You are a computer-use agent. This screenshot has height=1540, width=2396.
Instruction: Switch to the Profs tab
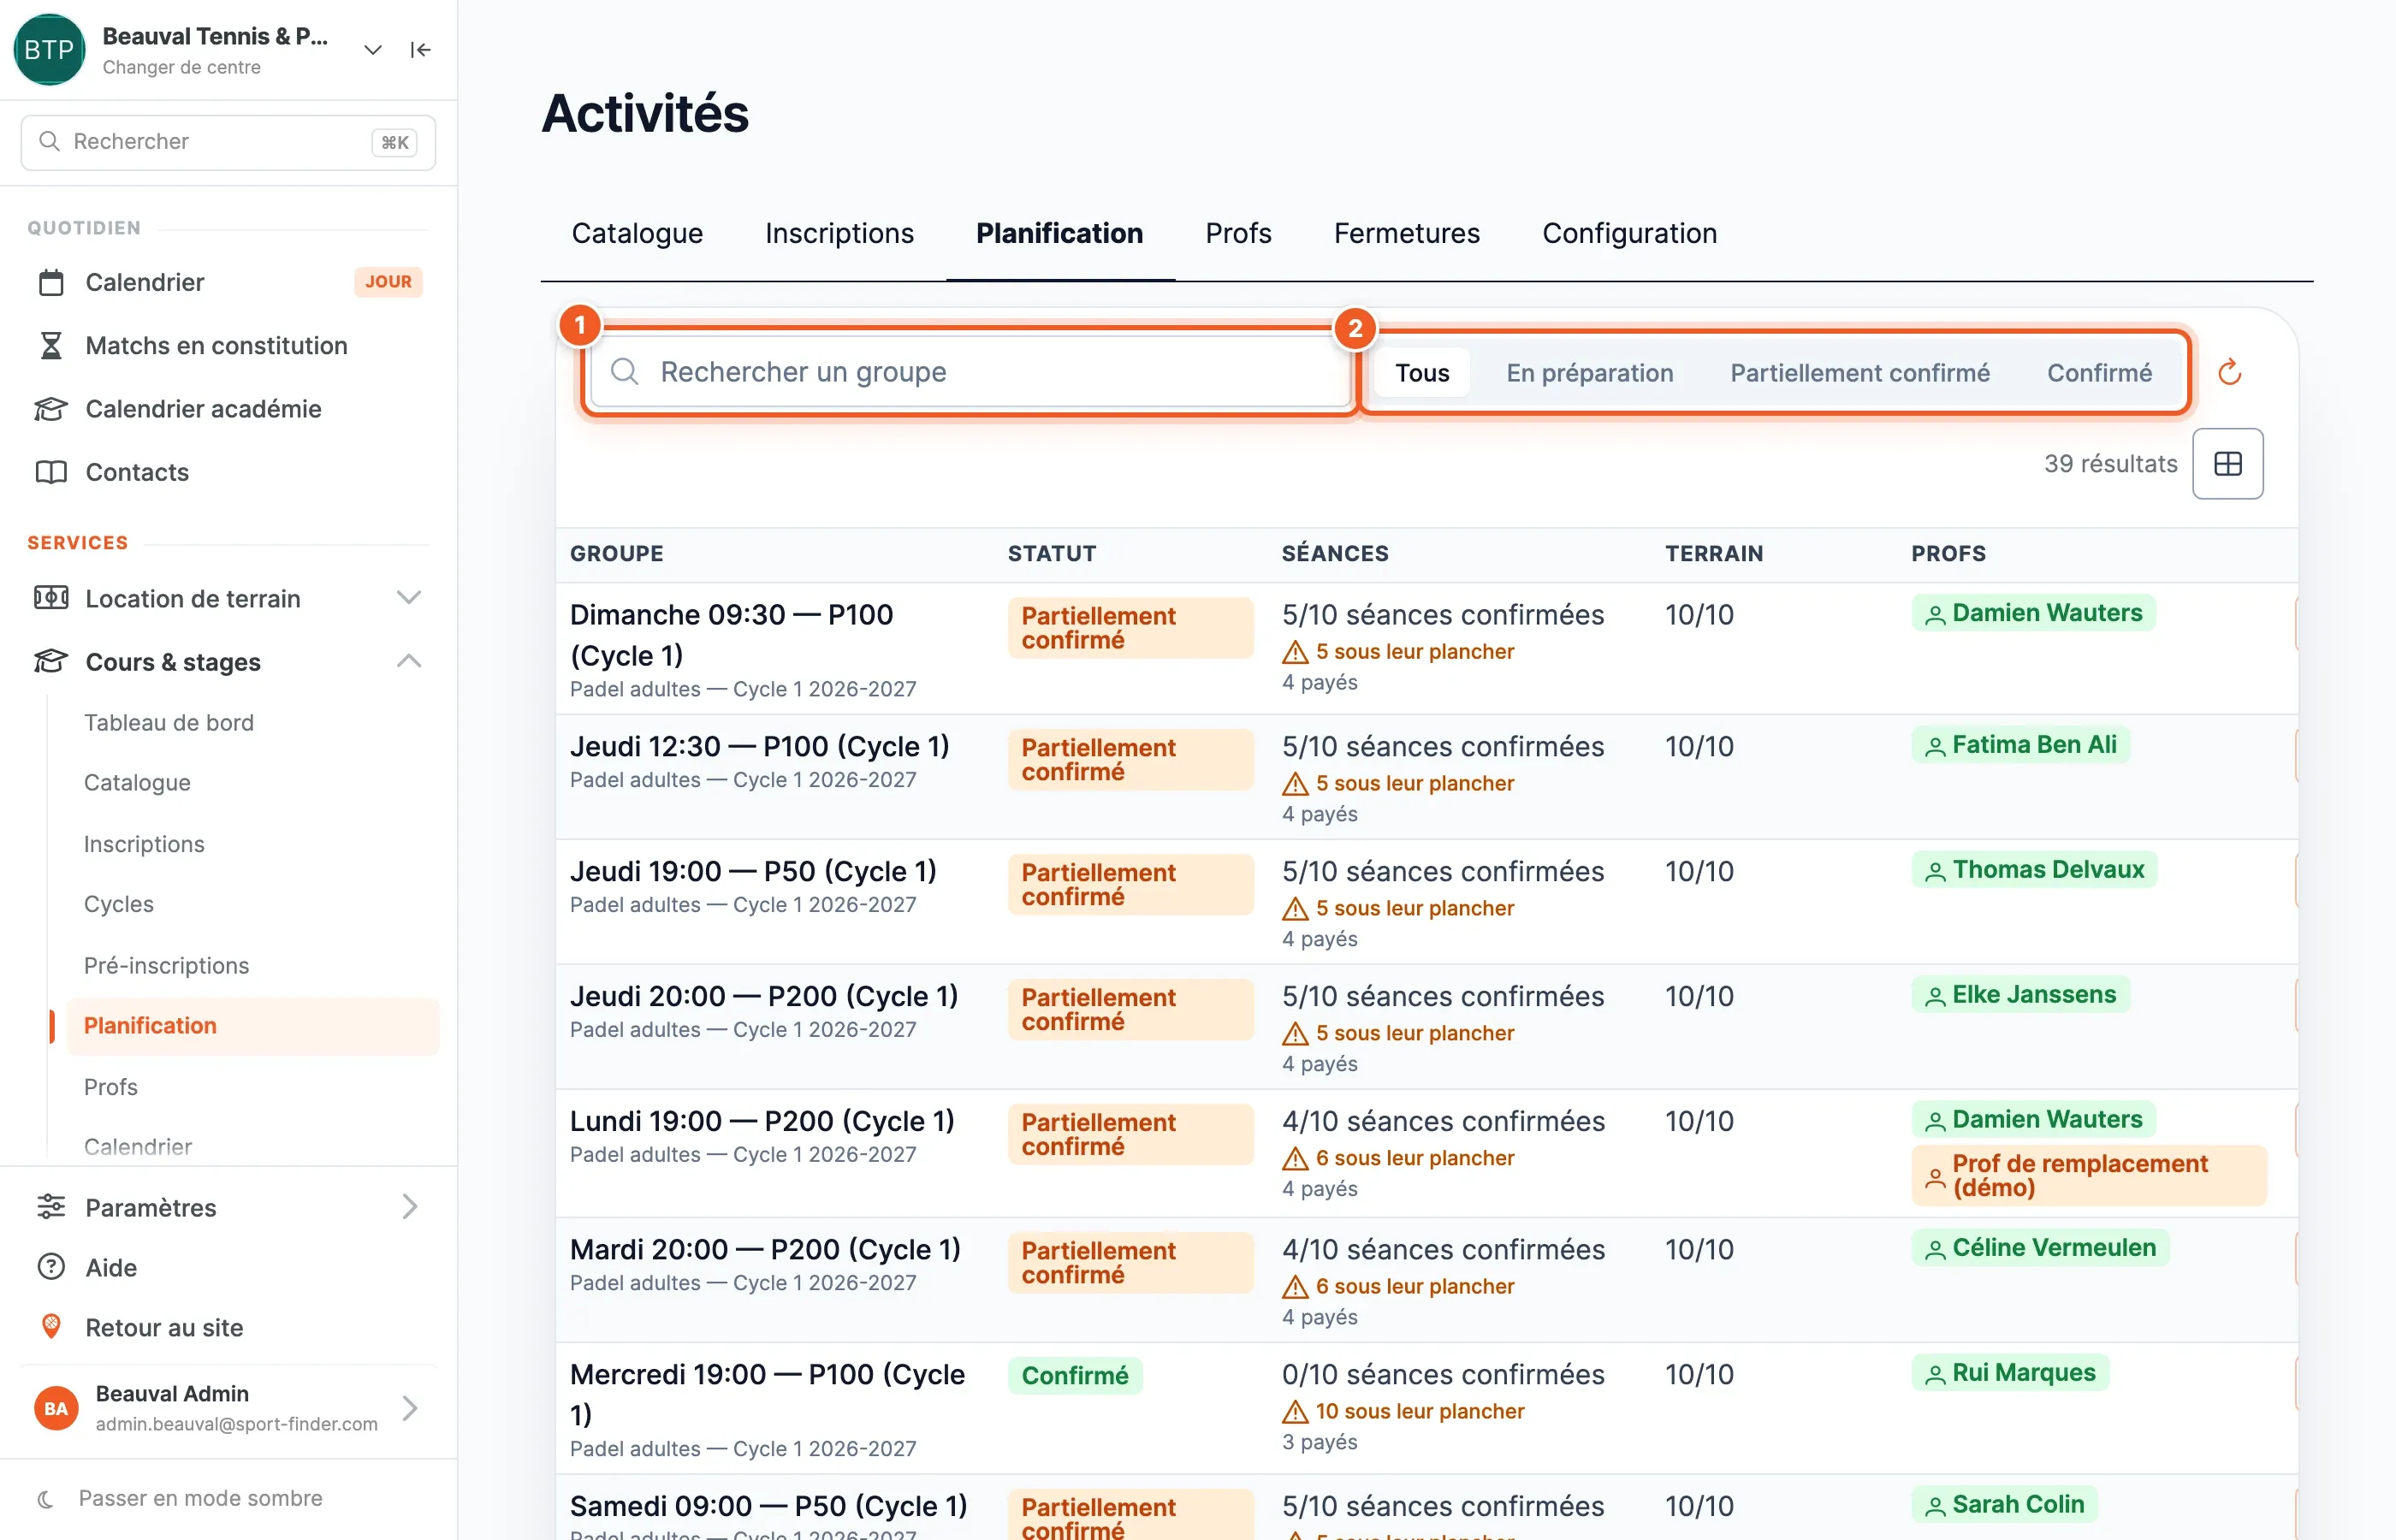(x=1238, y=233)
